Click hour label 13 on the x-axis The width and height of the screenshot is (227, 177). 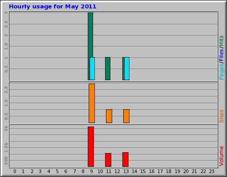tap(126, 171)
